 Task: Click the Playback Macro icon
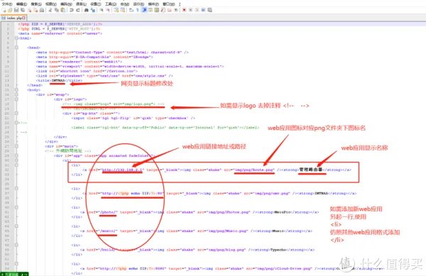click(197, 10)
